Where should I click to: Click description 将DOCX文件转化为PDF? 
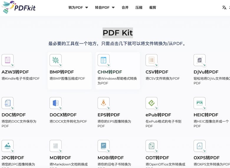pyautogui.click(x=68, y=122)
